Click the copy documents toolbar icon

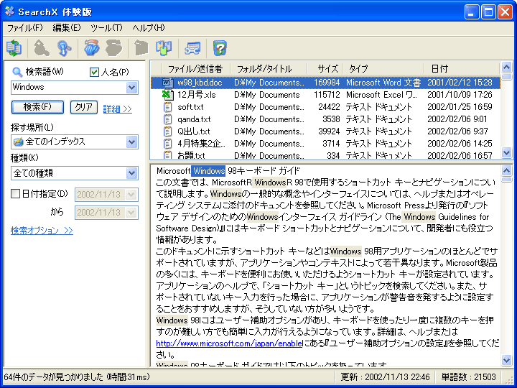(164, 48)
